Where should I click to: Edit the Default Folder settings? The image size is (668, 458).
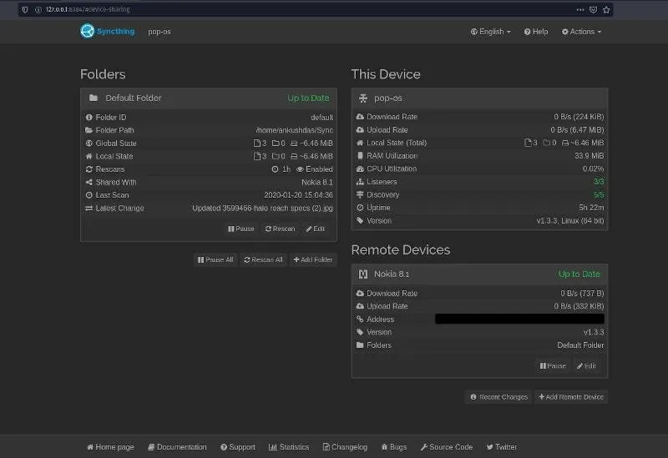point(316,229)
